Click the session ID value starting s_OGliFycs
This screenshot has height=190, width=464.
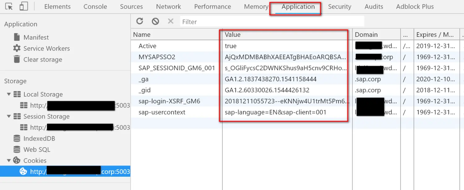click(x=286, y=68)
